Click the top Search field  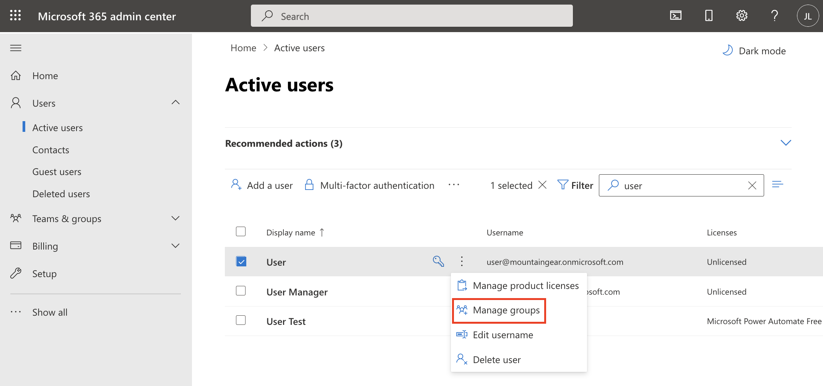pyautogui.click(x=411, y=16)
